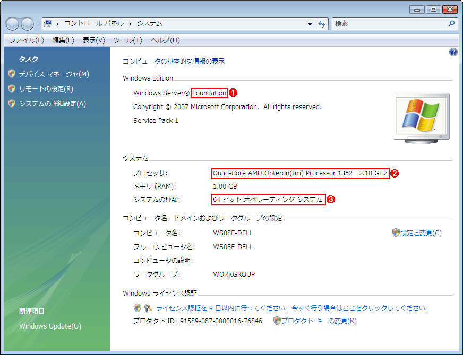The height and width of the screenshot is (355, 463).
Task: Click プロダクト キーの変更(K) link
Action: click(319, 321)
